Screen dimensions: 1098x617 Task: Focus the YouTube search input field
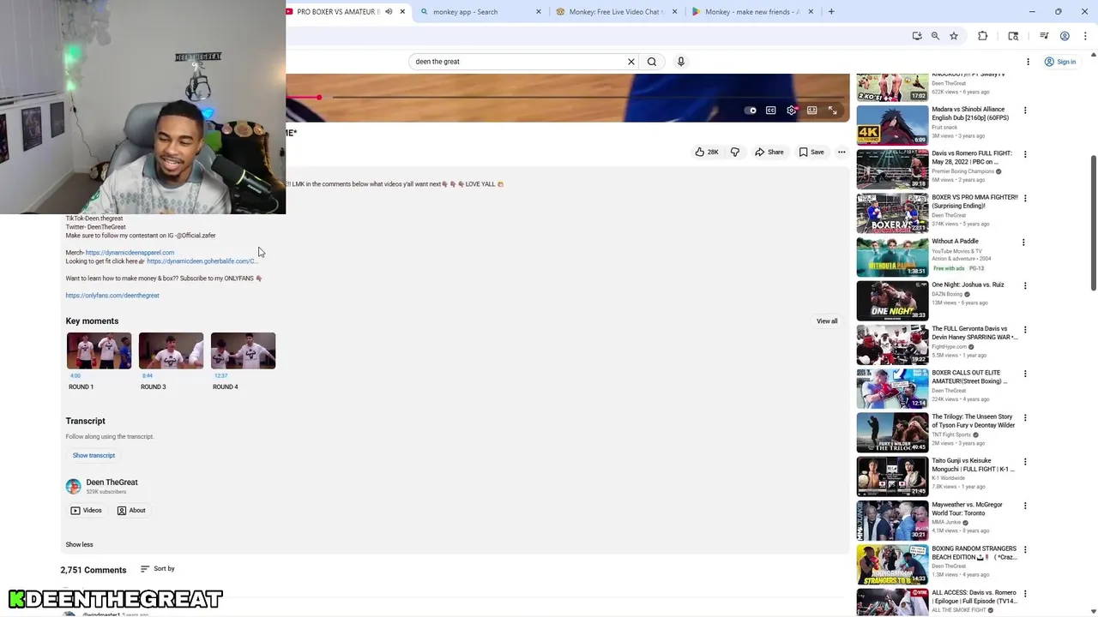click(x=517, y=62)
